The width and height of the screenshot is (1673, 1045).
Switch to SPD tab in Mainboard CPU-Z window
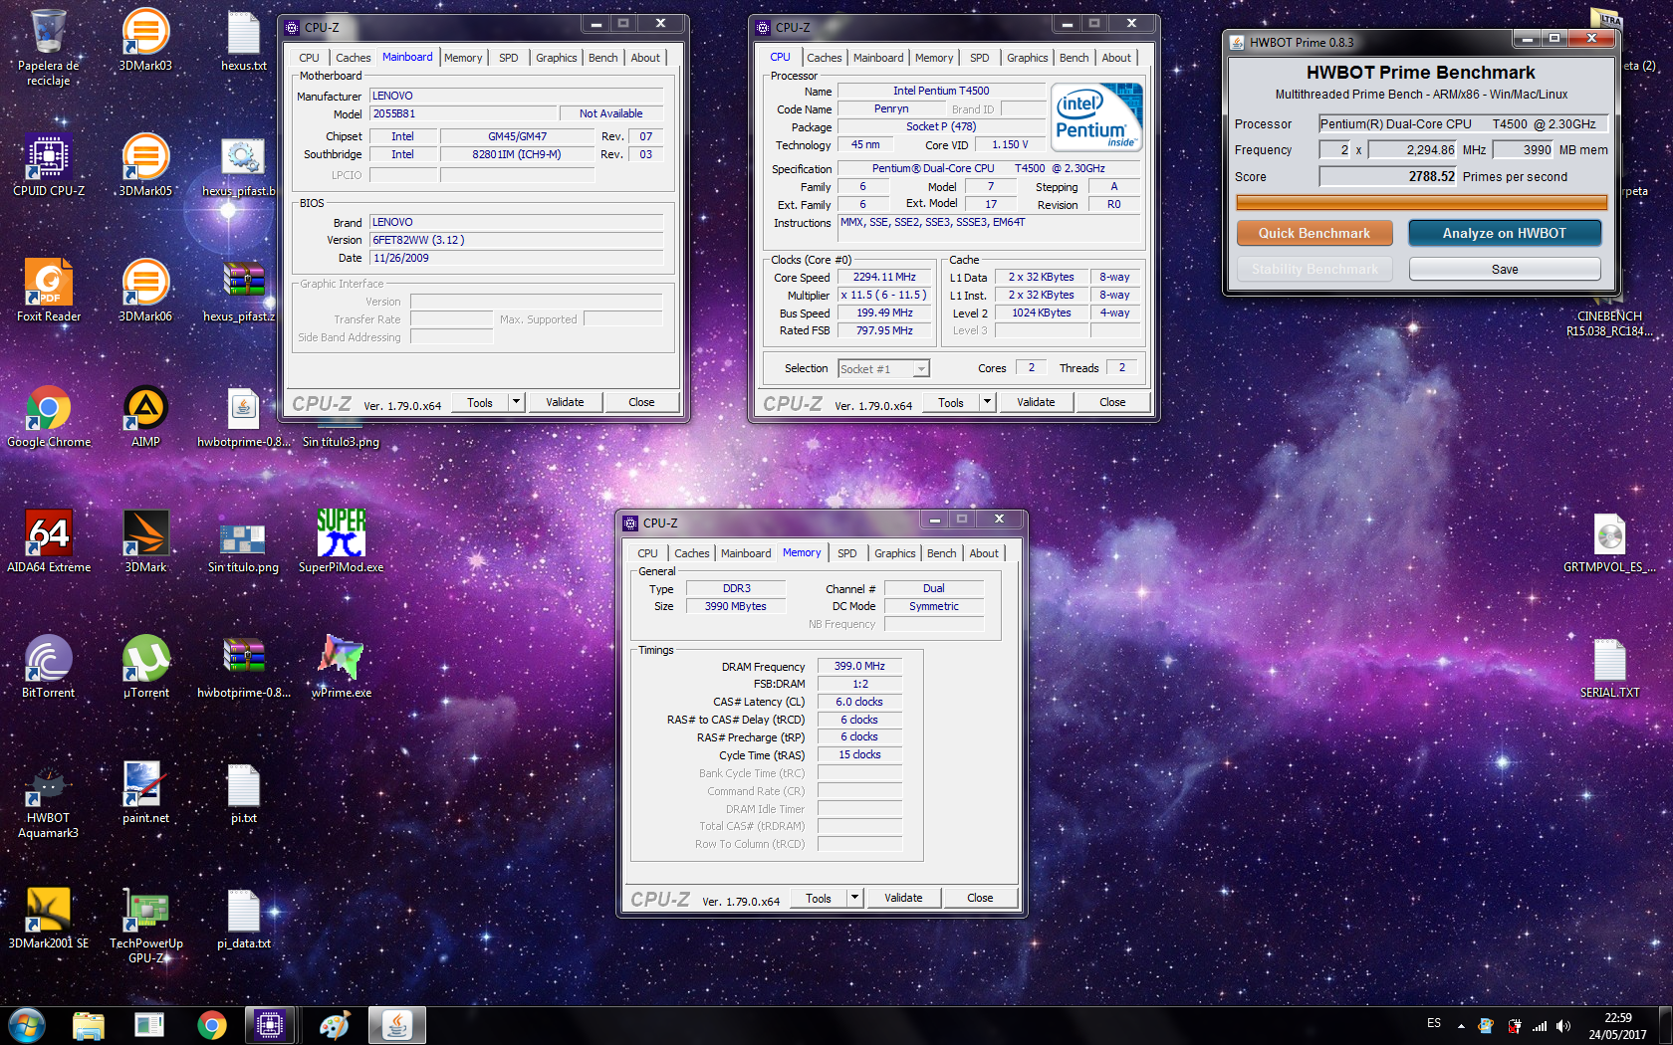pyautogui.click(x=508, y=58)
